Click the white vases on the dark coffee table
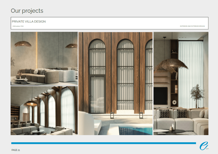Image resolution: width=218 pixels, height=154 pixels. (172, 127)
